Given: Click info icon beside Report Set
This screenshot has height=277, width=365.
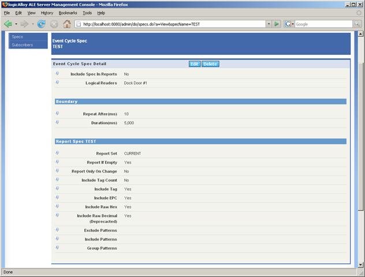Looking at the screenshot, I should coord(57,153).
